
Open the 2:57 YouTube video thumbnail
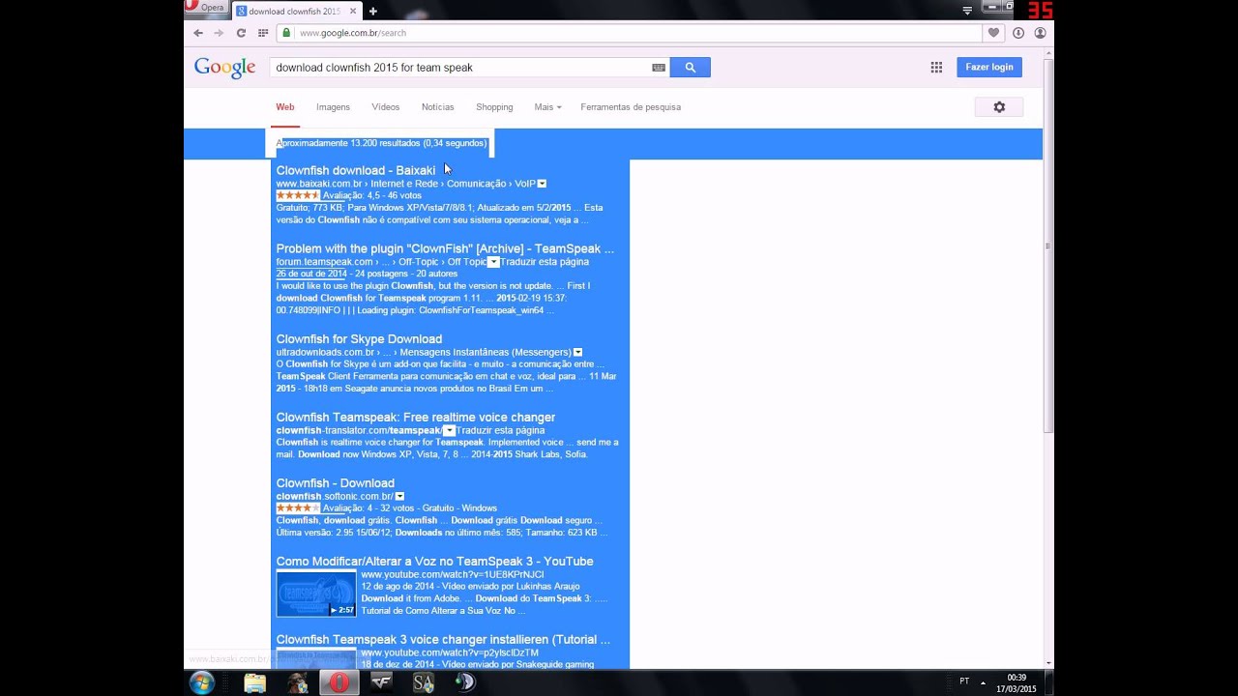pyautogui.click(x=316, y=594)
